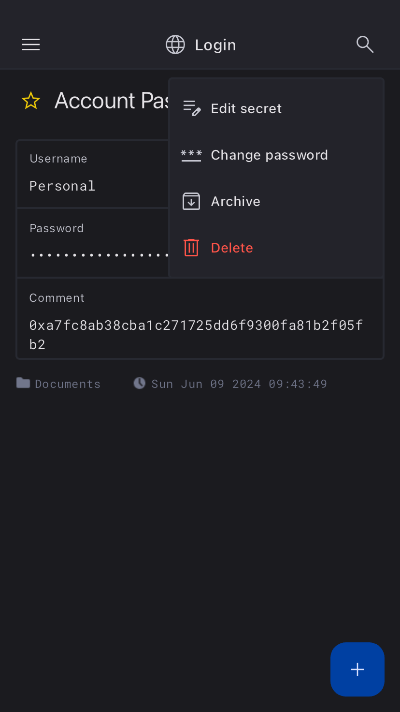The image size is (400, 712).
Task: Click the "Login" title in header
Action: pyautogui.click(x=215, y=45)
